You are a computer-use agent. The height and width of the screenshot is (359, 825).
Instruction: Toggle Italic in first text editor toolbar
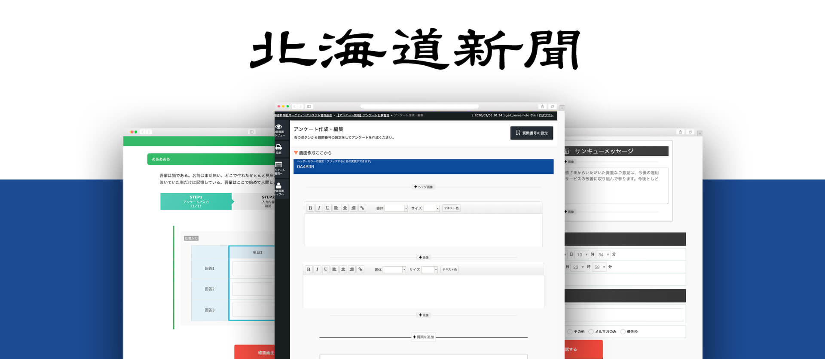(319, 208)
